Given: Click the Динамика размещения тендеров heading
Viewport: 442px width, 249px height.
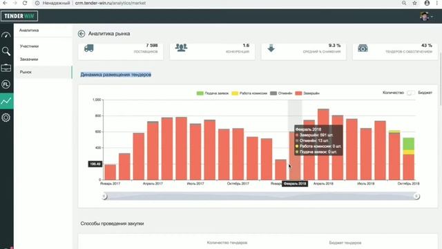Looking at the screenshot, I should pyautogui.click(x=116, y=75).
